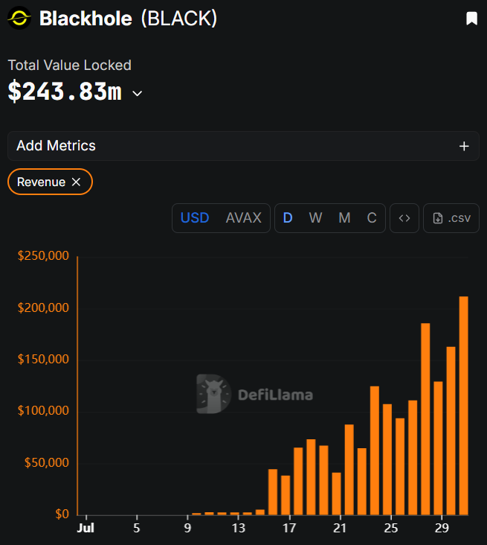Click the Blackhole yellow logo icon
Screen dimensions: 487x545
19,18
